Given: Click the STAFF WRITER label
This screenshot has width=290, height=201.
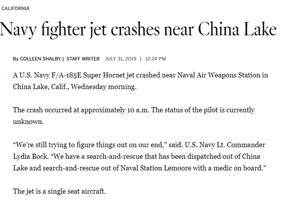Looking at the screenshot, I should (x=83, y=59).
